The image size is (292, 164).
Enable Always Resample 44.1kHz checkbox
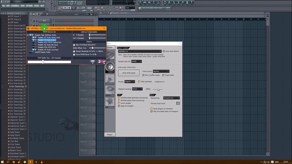[x=74, y=51]
